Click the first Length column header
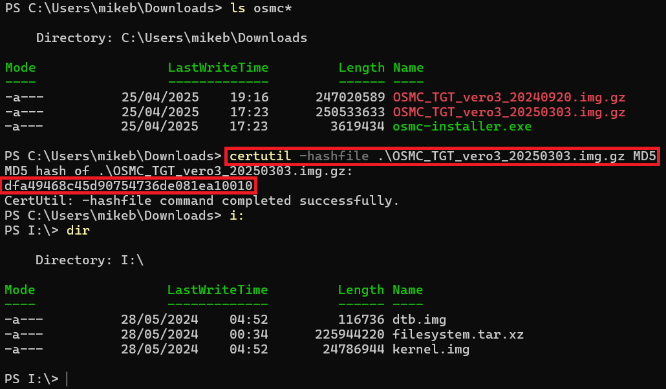The width and height of the screenshot is (666, 389). coord(361,67)
